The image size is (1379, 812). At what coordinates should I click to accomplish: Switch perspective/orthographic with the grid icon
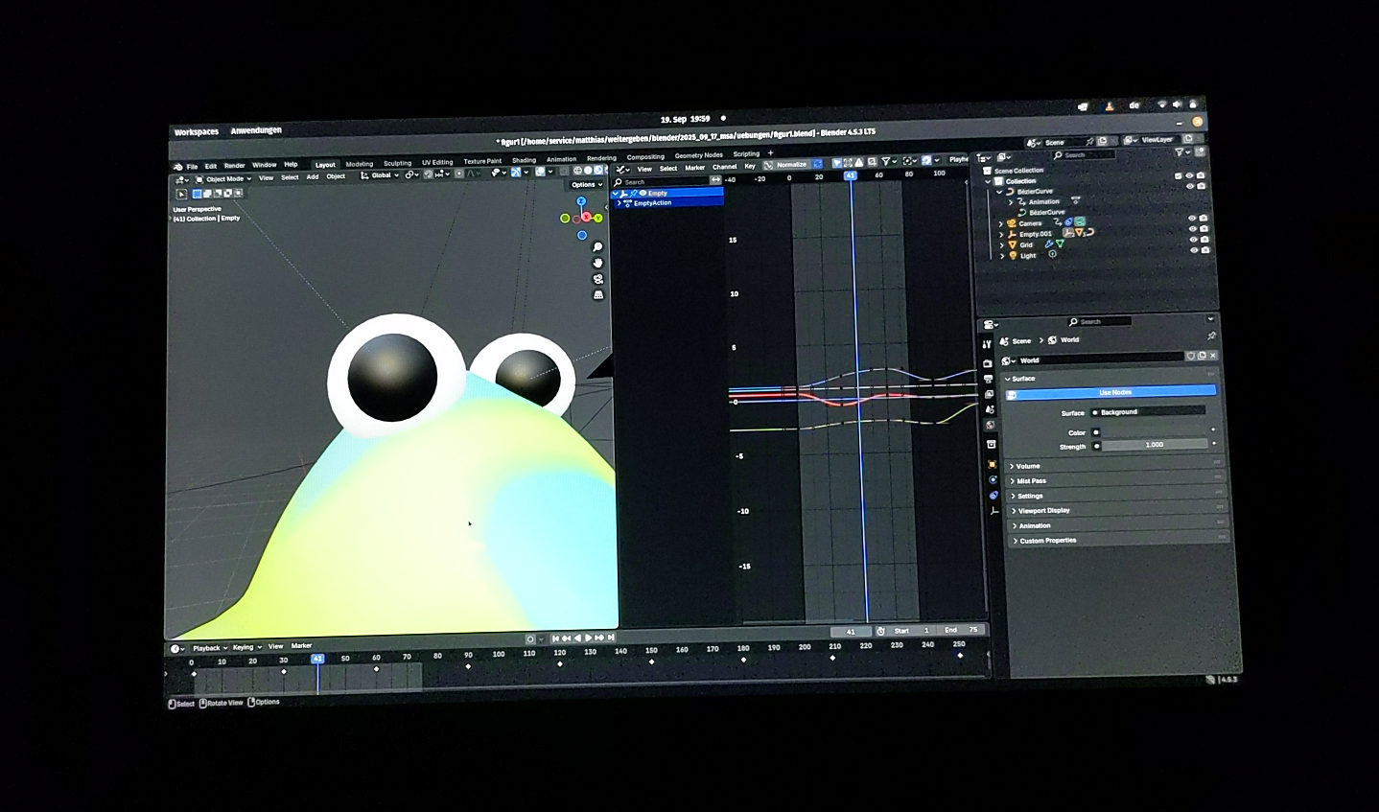(598, 295)
